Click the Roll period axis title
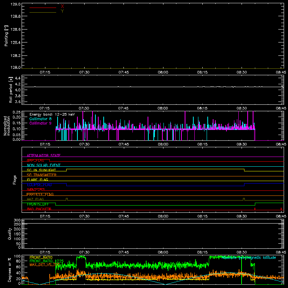This screenshot has width=288, height=288. point(11,90)
